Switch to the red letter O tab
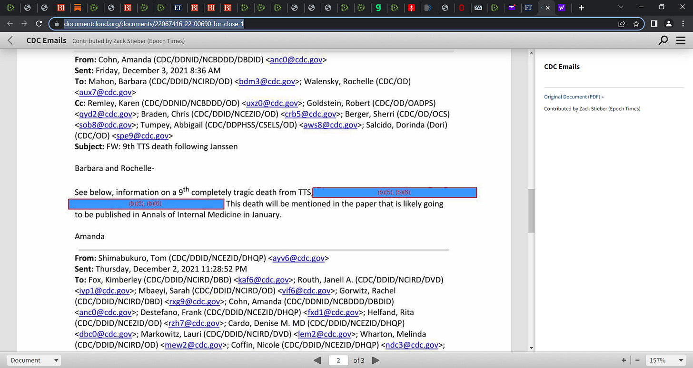The width and height of the screenshot is (693, 368). (x=462, y=8)
